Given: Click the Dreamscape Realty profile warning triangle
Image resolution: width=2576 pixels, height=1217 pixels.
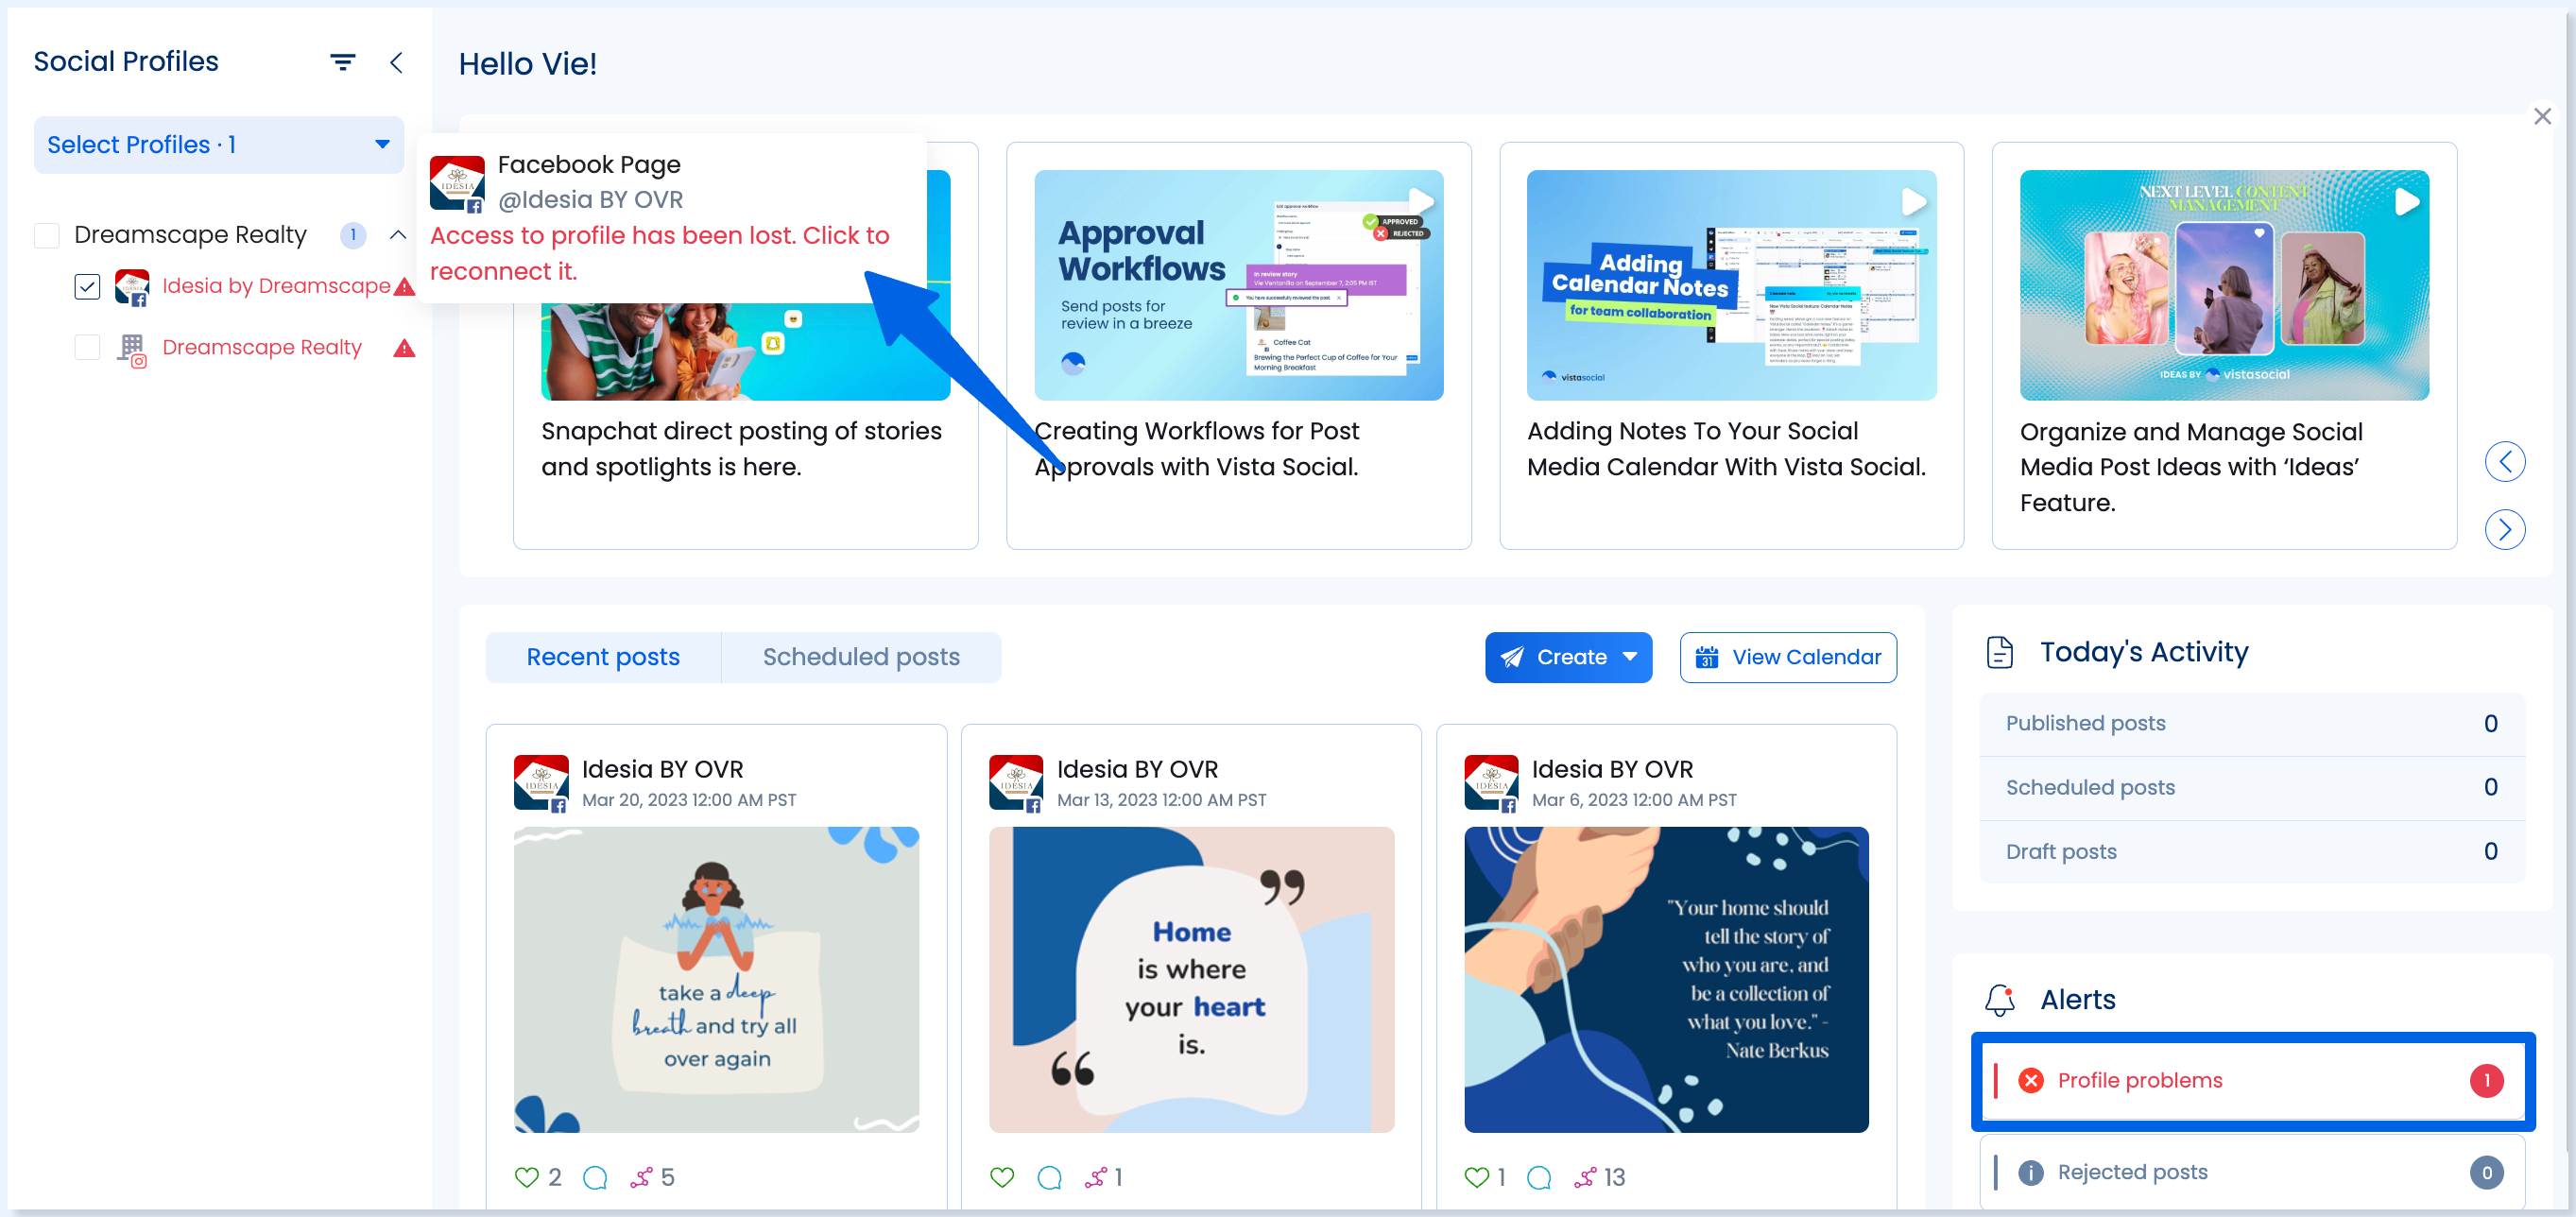Looking at the screenshot, I should coord(404,348).
